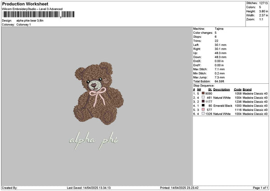
Task: Select 'Natural White' in the 1326 row
Action: pos(222,114)
